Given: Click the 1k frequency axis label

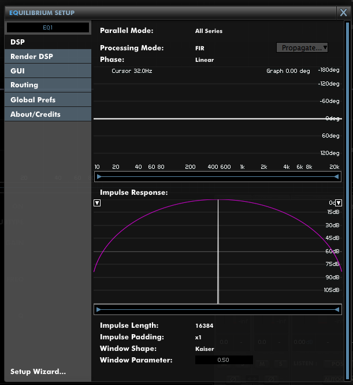Looking at the screenshot, I should pyautogui.click(x=243, y=167).
